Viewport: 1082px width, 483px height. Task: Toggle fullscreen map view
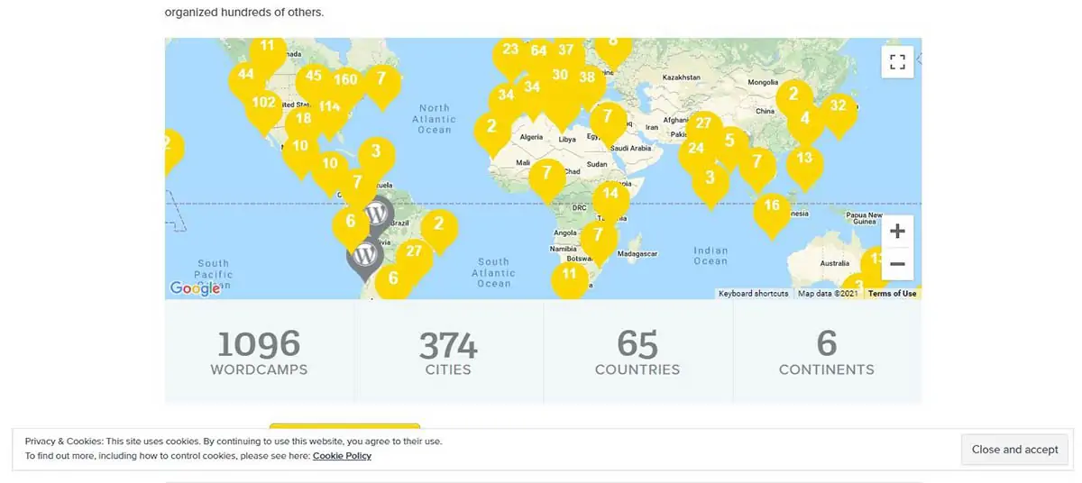tap(897, 62)
